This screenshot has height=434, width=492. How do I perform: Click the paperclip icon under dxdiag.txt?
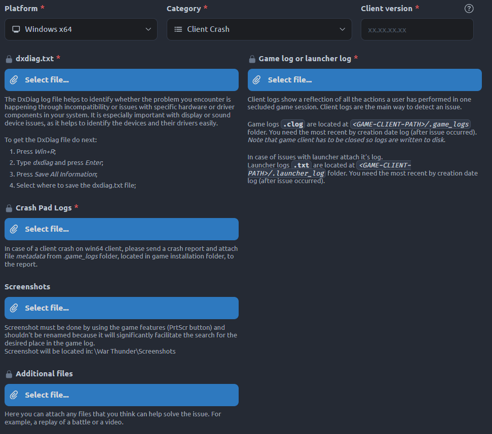(14, 80)
